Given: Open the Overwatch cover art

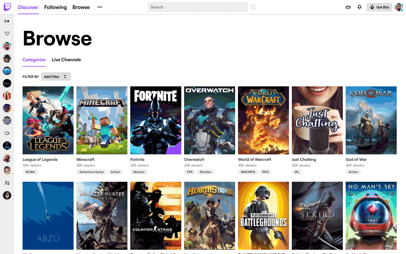Looking at the screenshot, I should (209, 121).
